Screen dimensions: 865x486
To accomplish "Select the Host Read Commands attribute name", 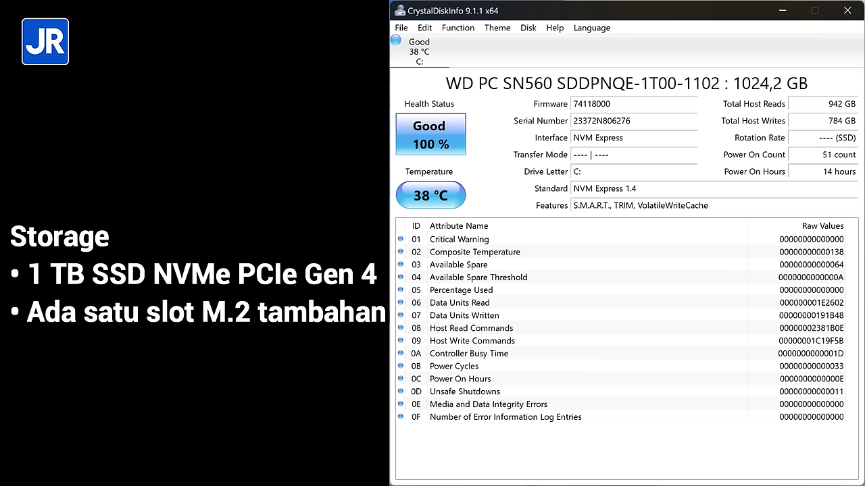I will 472,328.
